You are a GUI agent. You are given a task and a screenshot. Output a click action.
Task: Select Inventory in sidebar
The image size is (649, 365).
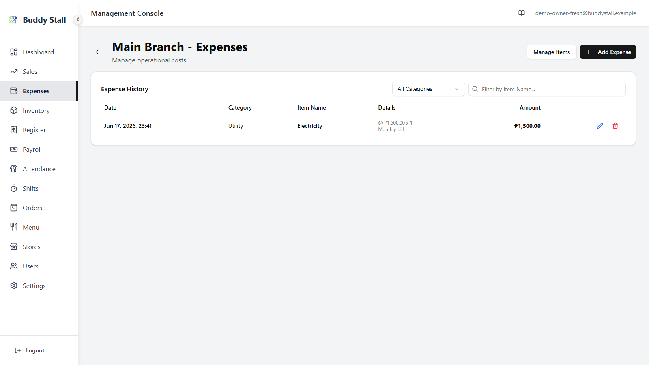point(39,110)
